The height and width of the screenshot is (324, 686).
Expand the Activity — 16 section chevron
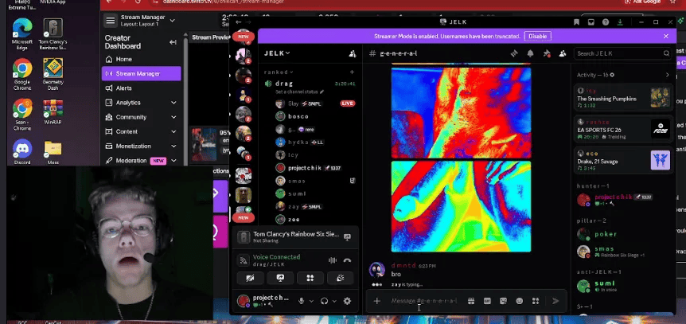[667, 75]
